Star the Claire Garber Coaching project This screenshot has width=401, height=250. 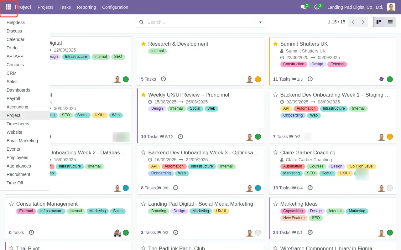[275, 152]
